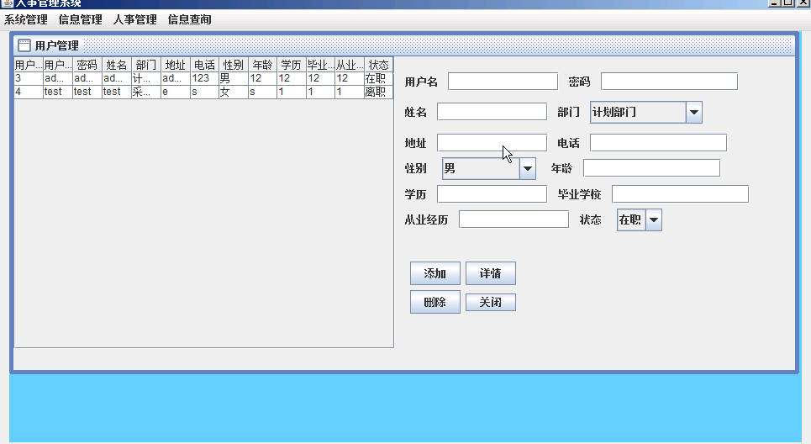Click the 部门 column header
811x444 pixels.
coord(146,65)
